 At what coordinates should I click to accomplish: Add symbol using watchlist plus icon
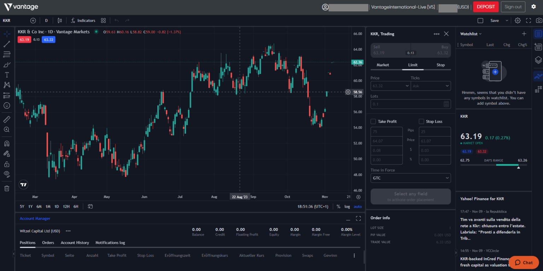point(524,34)
